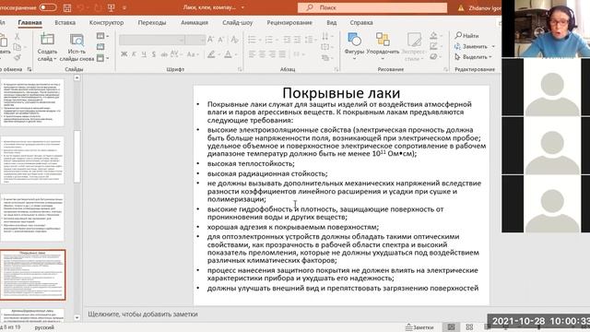
Task: Open the Section dropdown icon in Слайды group
Action: 102,58
